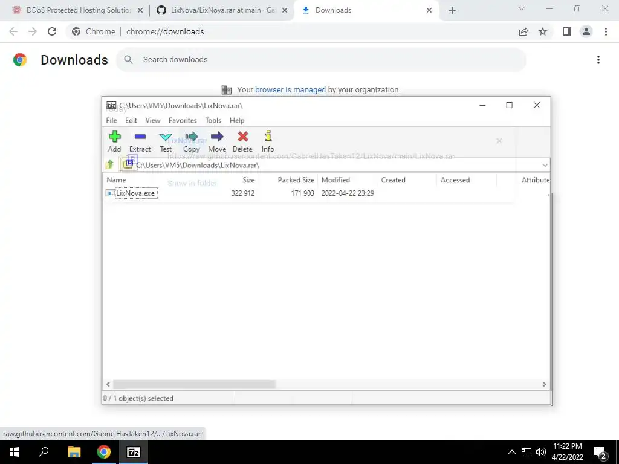Open Chrome profile avatar
This screenshot has height=464, width=619.
point(586,31)
